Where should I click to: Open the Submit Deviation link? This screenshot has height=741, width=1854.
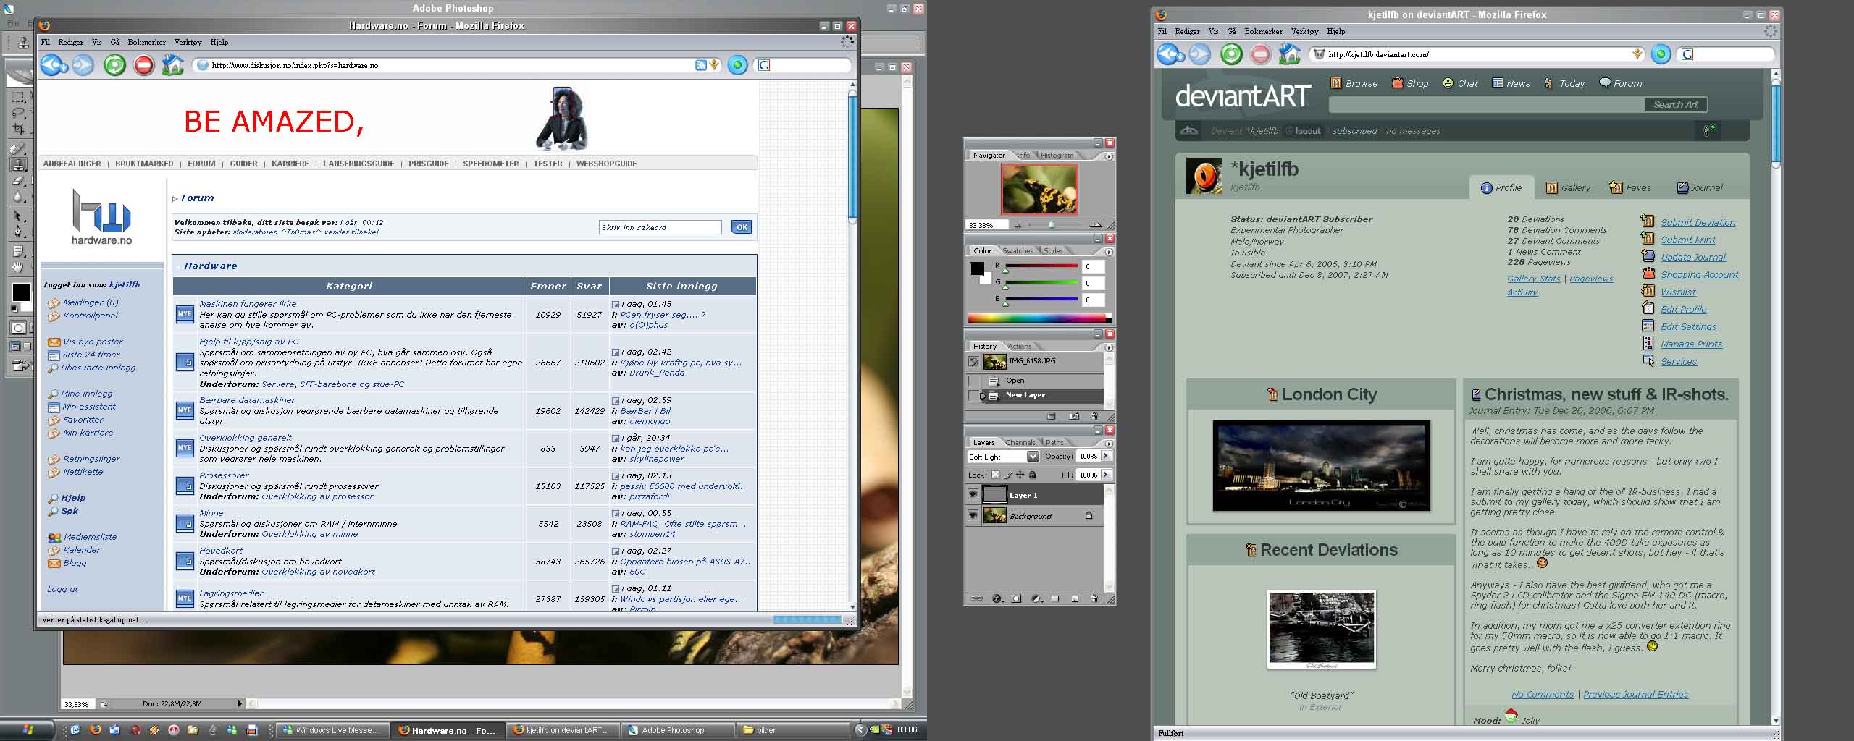point(1698,223)
